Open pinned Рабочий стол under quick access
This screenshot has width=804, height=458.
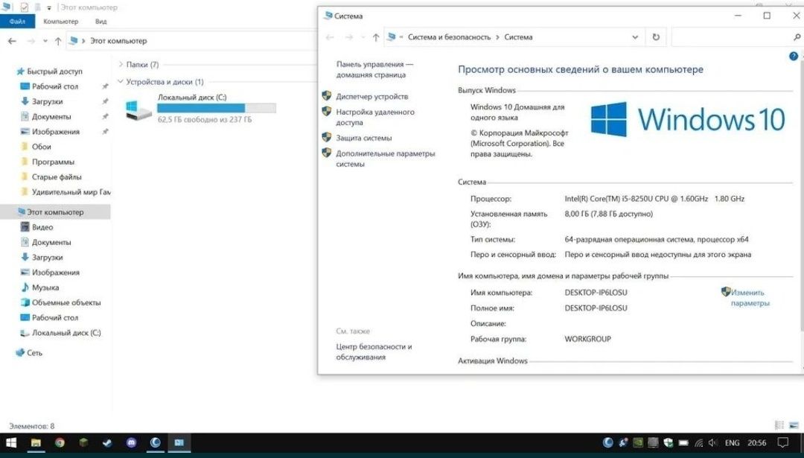point(55,86)
